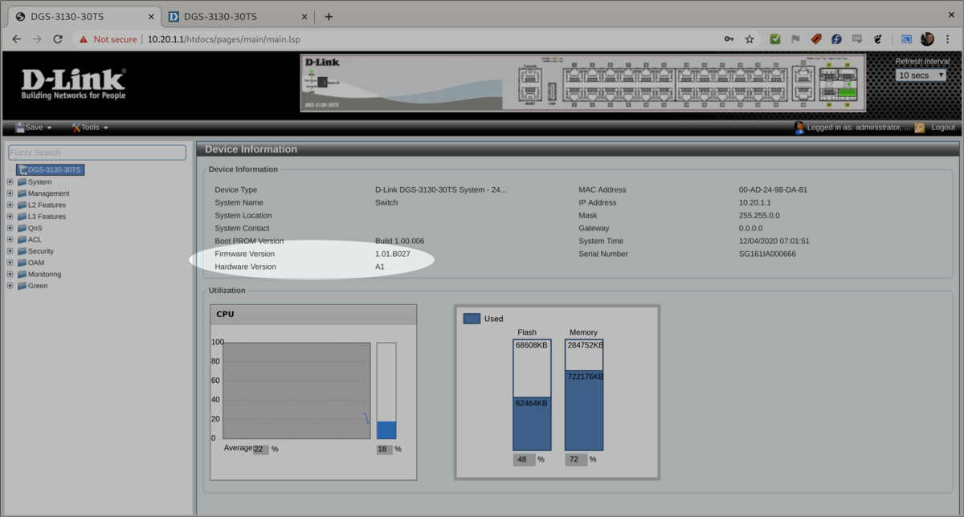Select the DGS-3130-30TS root tree item
Image resolution: width=964 pixels, height=517 pixels.
pos(54,170)
